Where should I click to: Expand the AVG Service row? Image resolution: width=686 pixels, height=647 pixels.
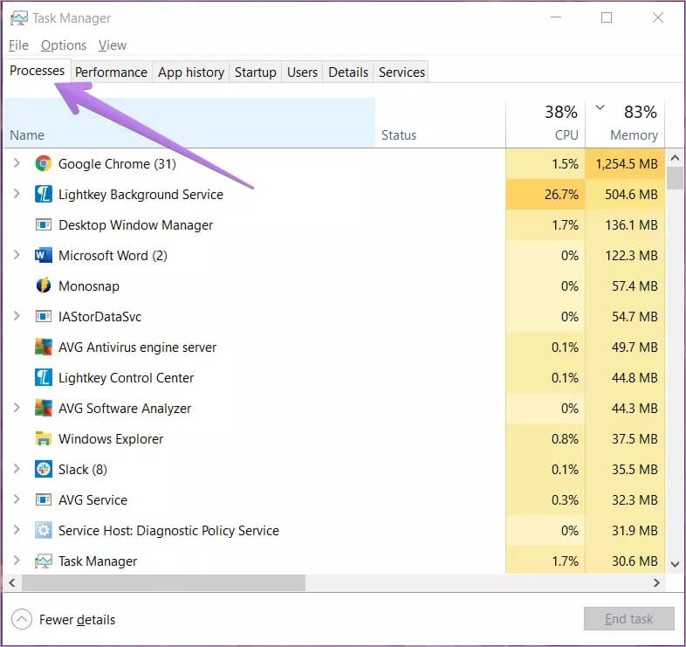17,499
